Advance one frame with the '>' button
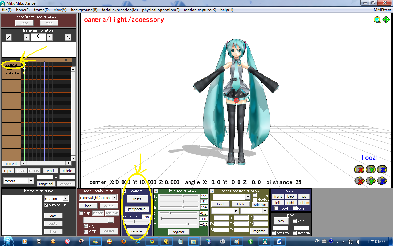Viewport: 393px width, 246px height. (49, 37)
